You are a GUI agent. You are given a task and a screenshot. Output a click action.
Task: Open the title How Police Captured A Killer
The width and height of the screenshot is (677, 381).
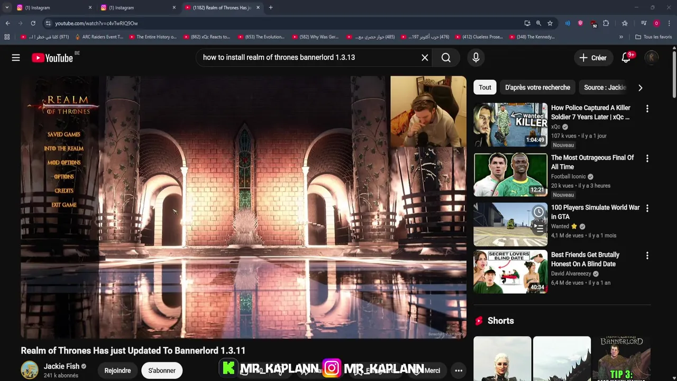(591, 112)
